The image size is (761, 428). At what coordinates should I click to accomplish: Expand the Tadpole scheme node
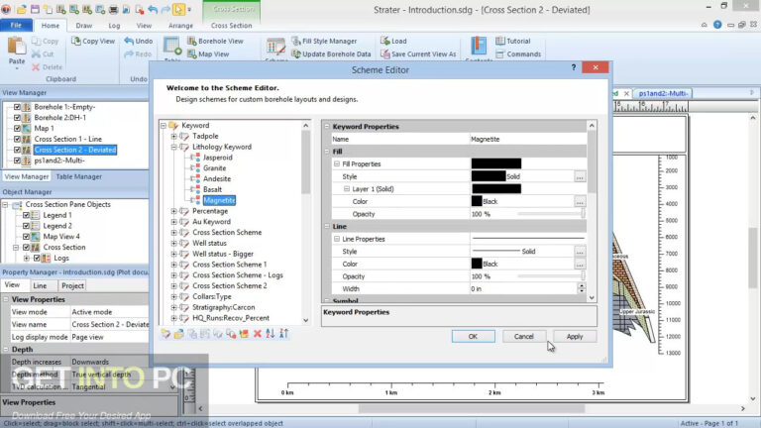click(173, 136)
